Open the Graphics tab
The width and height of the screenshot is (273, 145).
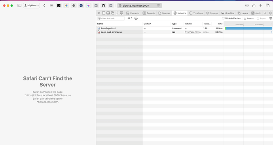[228, 13]
